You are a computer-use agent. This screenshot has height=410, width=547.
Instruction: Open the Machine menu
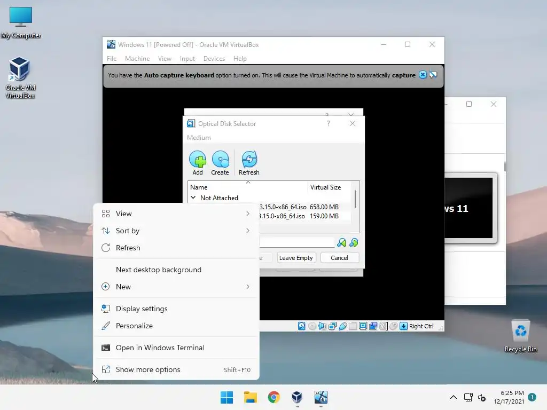(x=137, y=59)
